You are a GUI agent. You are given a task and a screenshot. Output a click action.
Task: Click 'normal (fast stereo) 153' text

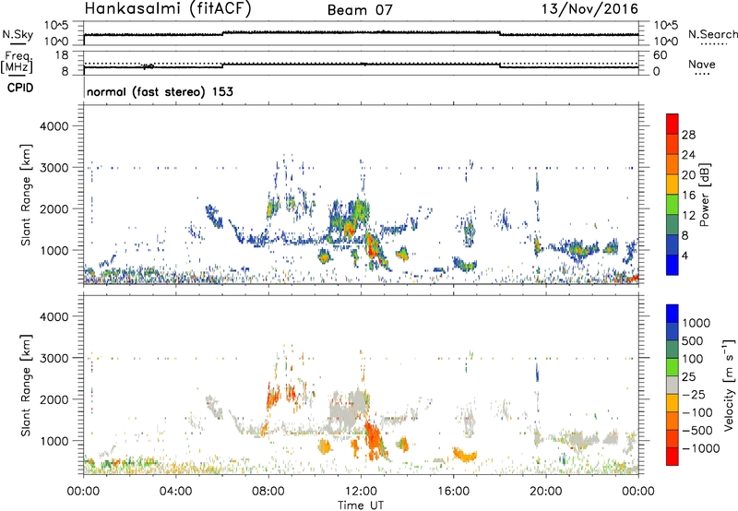click(x=160, y=91)
